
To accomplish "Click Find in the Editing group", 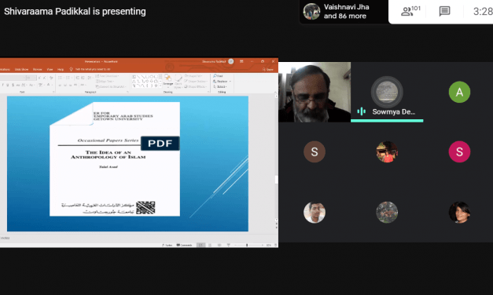I will [219, 76].
